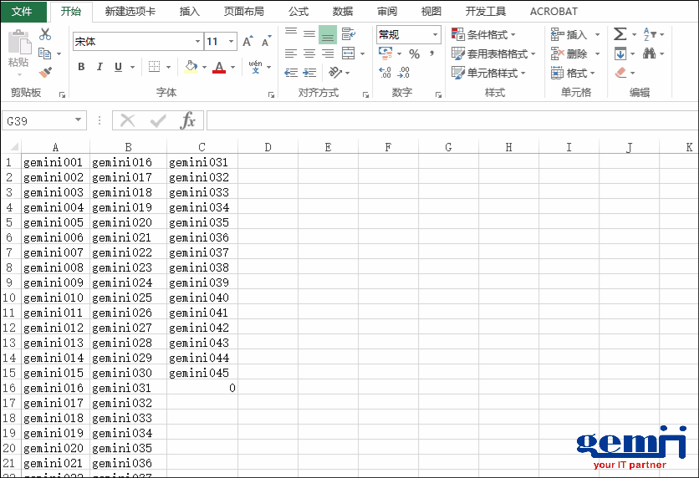Switch to the 页面布局 ribbon tab
The height and width of the screenshot is (478, 699).
pyautogui.click(x=244, y=12)
